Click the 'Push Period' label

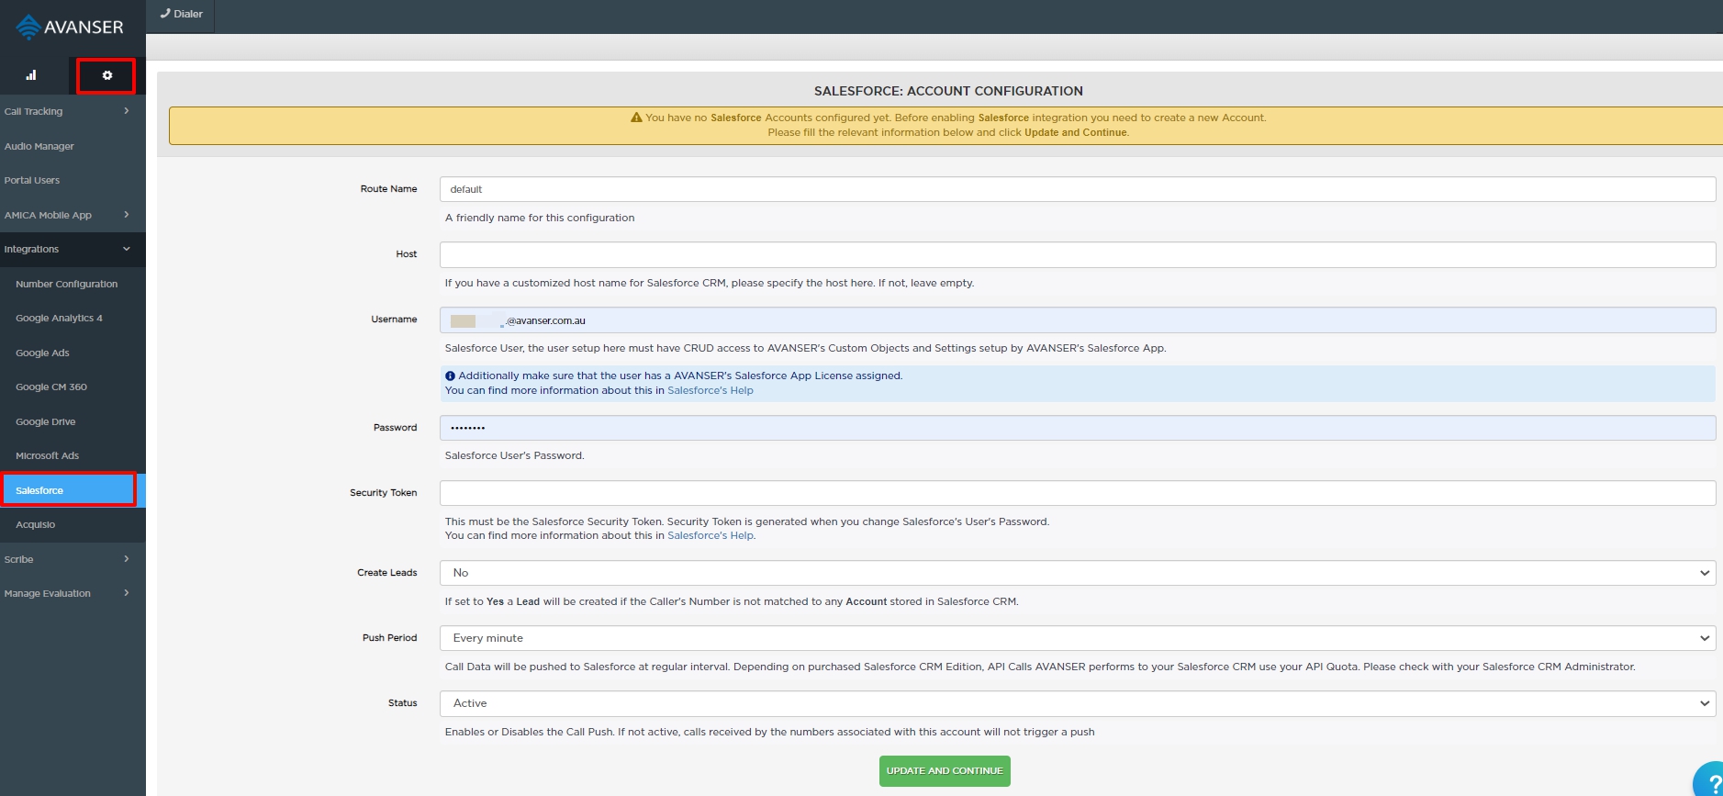coord(390,638)
